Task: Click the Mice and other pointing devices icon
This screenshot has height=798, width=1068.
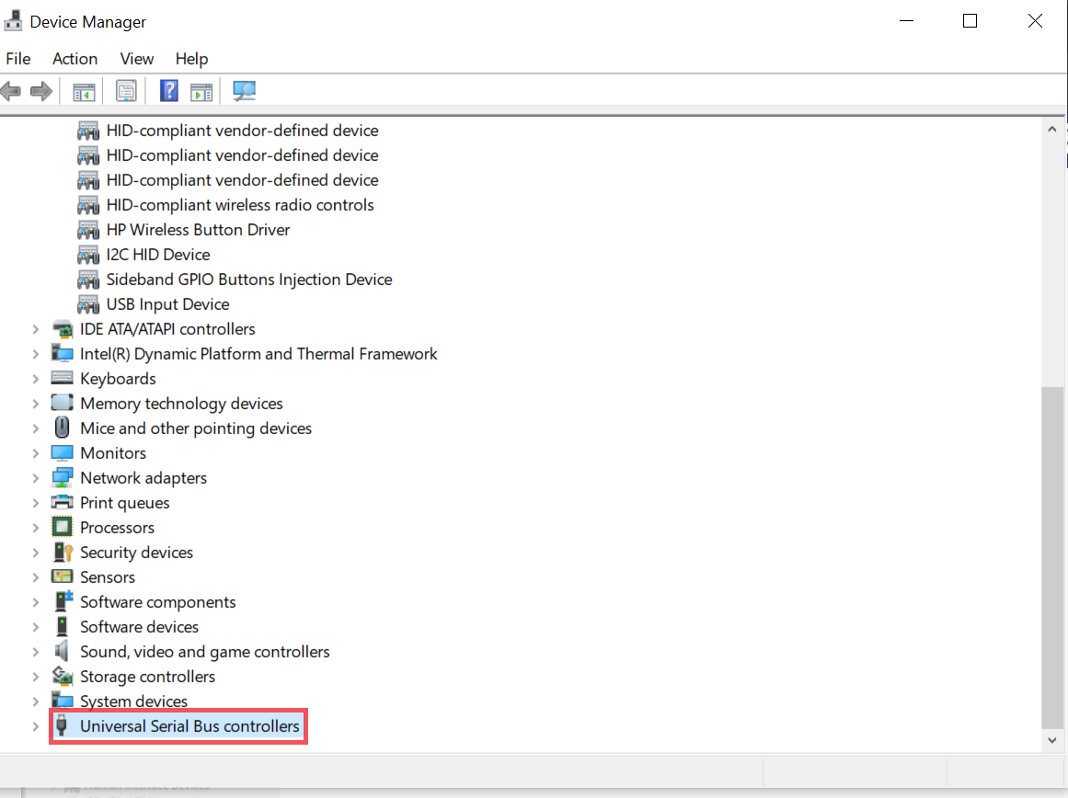Action: (x=62, y=427)
